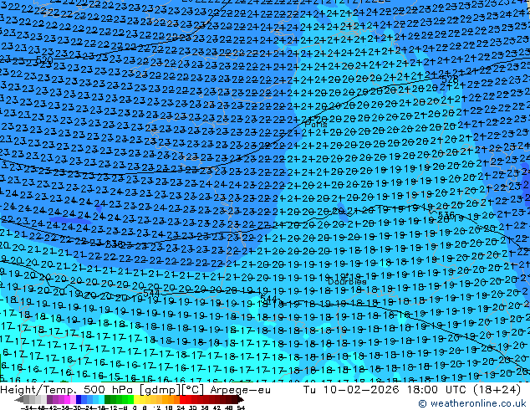530x410 pixels.
Task: Click the 544 contour label nearest Dourbies
Action: (268, 299)
